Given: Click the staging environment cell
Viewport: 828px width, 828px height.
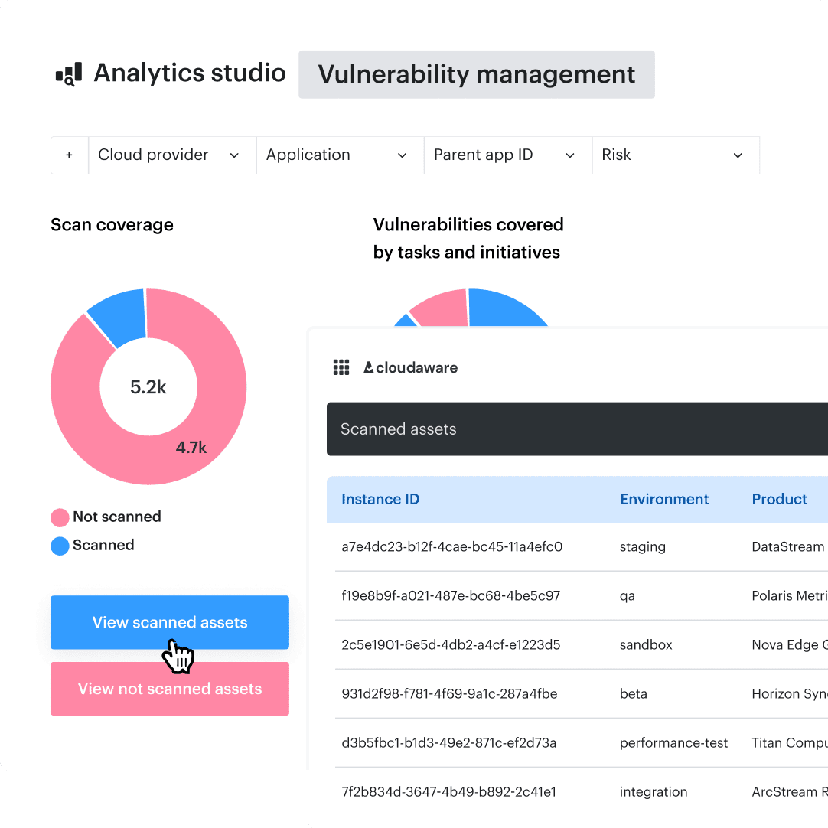Looking at the screenshot, I should tap(643, 547).
